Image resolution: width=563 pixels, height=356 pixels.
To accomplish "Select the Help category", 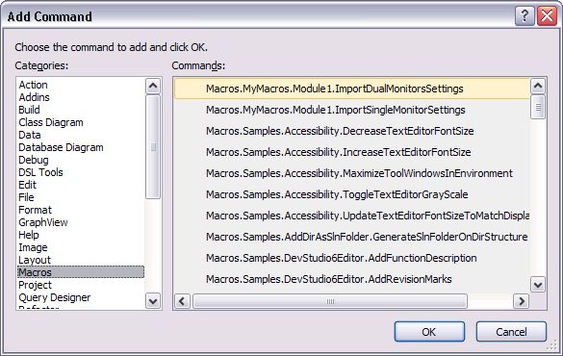I will pos(81,235).
